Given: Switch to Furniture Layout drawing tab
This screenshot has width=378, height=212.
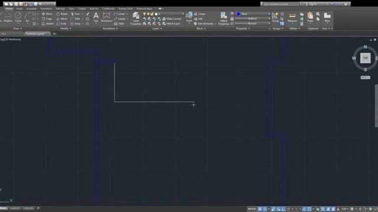Looking at the screenshot, I should pos(36,34).
